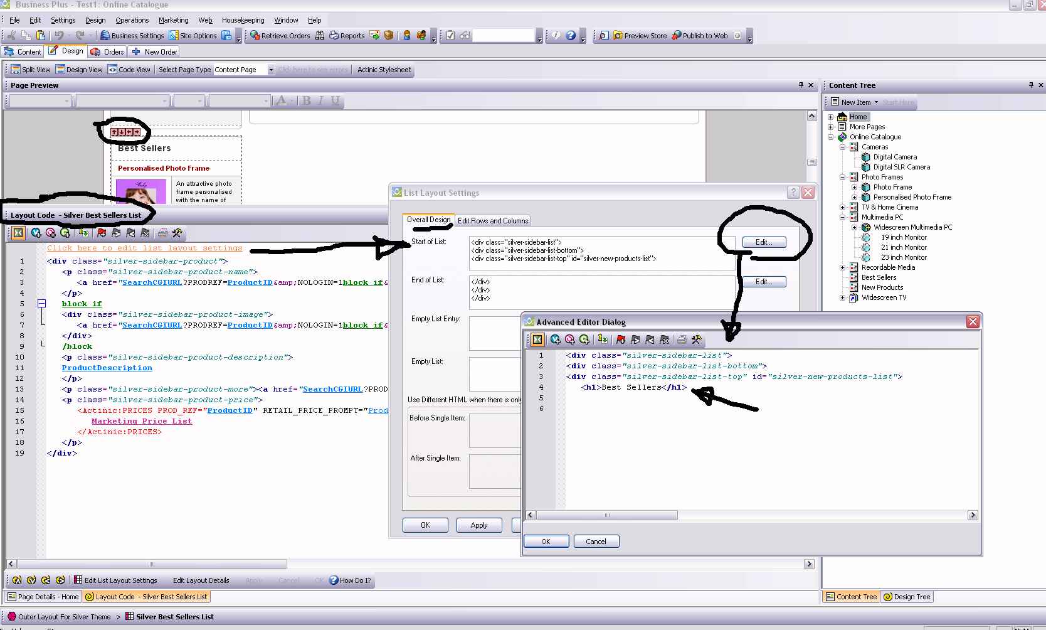Open the Select Page Type dropdown
Image resolution: width=1046 pixels, height=630 pixels.
[x=271, y=70]
